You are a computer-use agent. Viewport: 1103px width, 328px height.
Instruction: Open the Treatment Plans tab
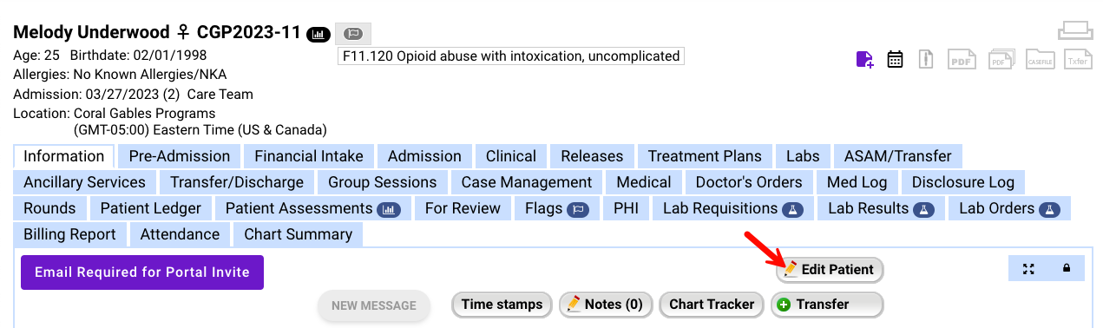pos(705,156)
